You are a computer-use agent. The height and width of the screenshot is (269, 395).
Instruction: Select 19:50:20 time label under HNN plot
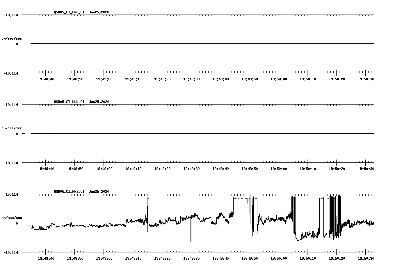337,169
